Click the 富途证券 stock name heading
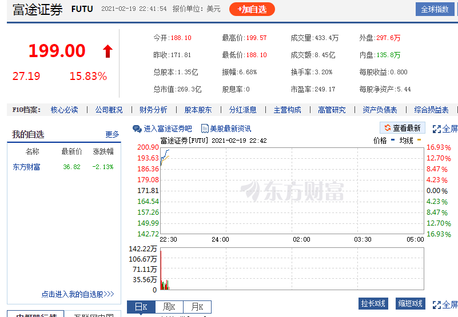Viewport: 458px width, 317px height. click(38, 10)
